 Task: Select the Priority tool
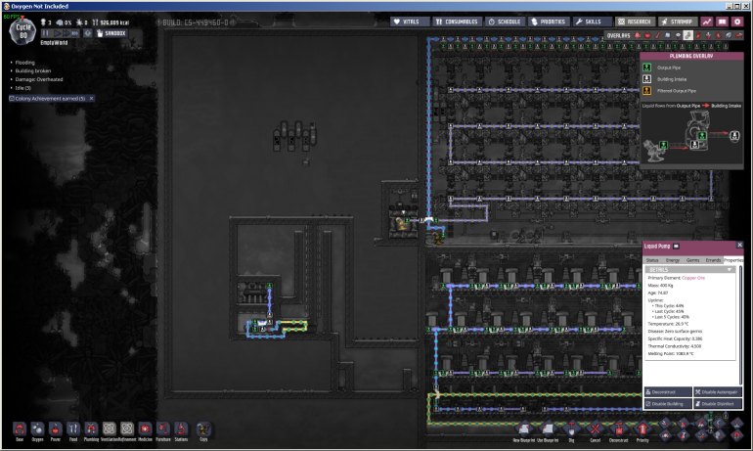point(642,429)
